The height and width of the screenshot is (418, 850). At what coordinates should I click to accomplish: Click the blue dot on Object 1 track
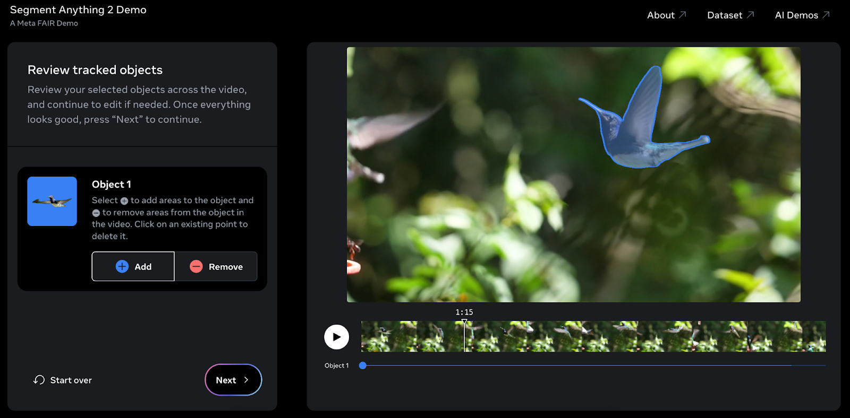coord(363,365)
